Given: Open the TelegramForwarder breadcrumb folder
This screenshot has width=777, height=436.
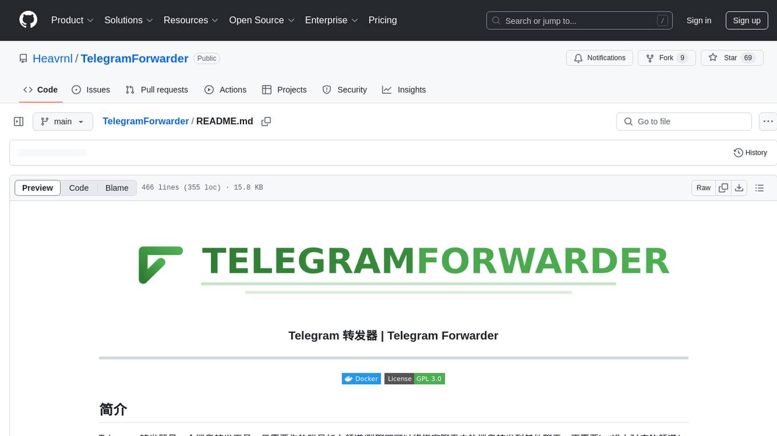Looking at the screenshot, I should tap(146, 121).
